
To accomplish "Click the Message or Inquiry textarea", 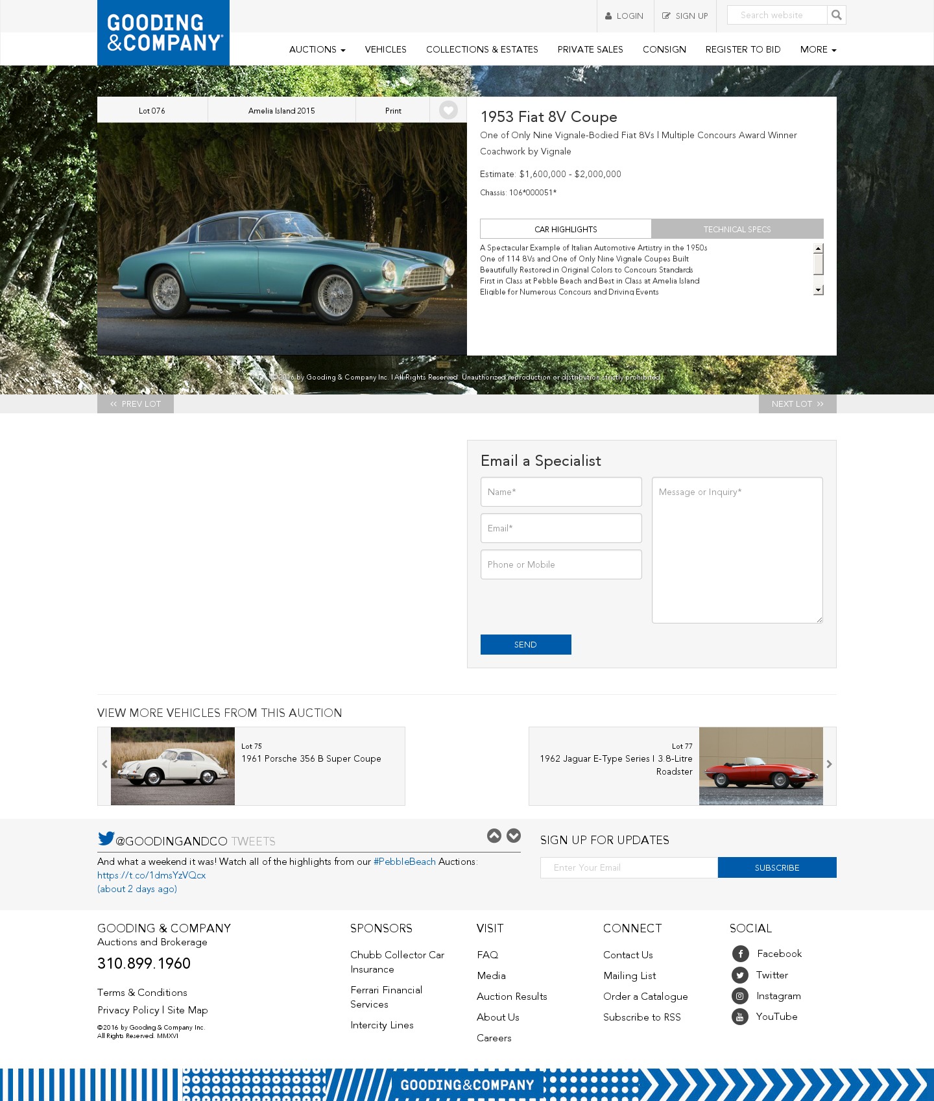I will click(x=737, y=550).
